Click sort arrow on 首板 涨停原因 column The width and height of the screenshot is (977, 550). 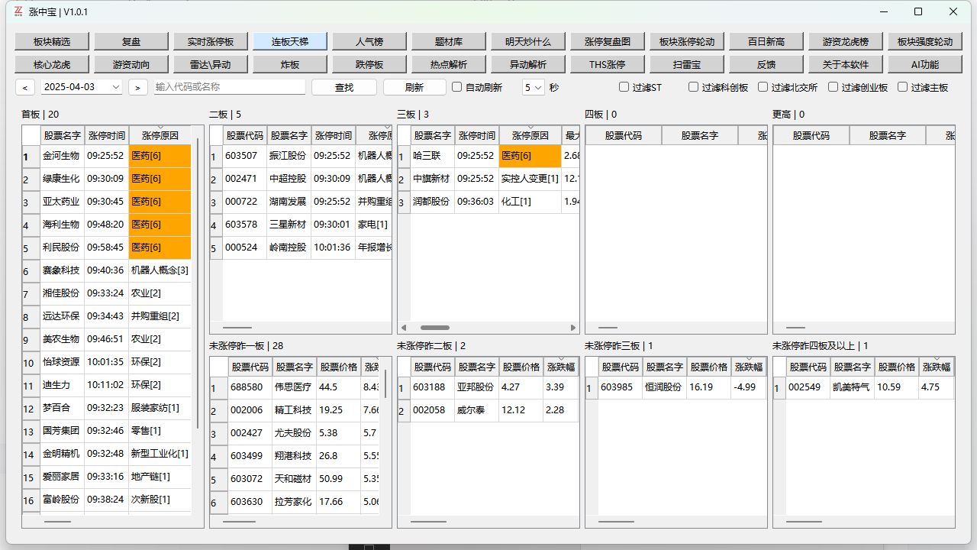pos(160,128)
